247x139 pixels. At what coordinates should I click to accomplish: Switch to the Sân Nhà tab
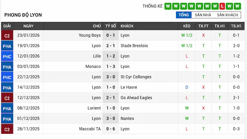(x=203, y=15)
